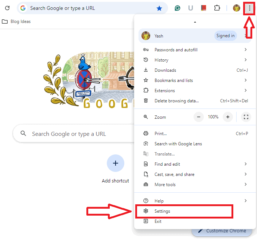Click the key icon beside Passwords and autofill
This screenshot has height=240, width=257.
(x=146, y=50)
